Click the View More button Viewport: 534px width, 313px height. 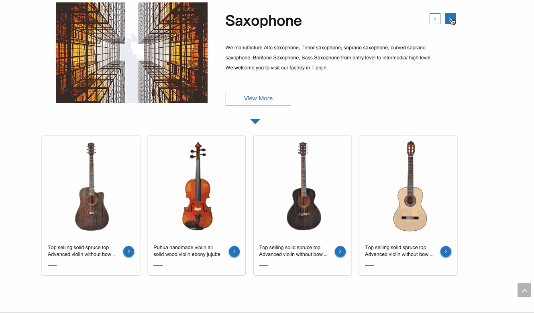(x=258, y=98)
